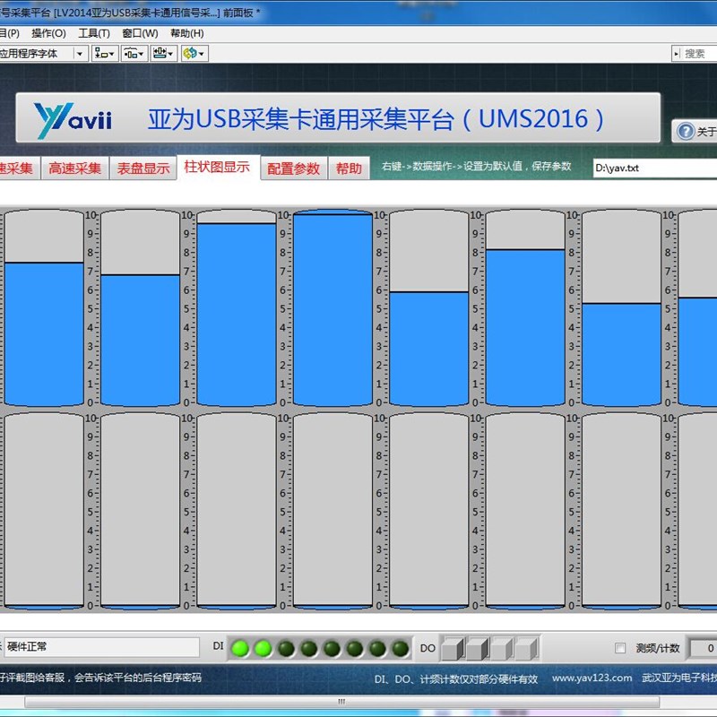Click the third DI indicator LED
Image resolution: width=717 pixels, height=717 pixels.
coord(286,648)
